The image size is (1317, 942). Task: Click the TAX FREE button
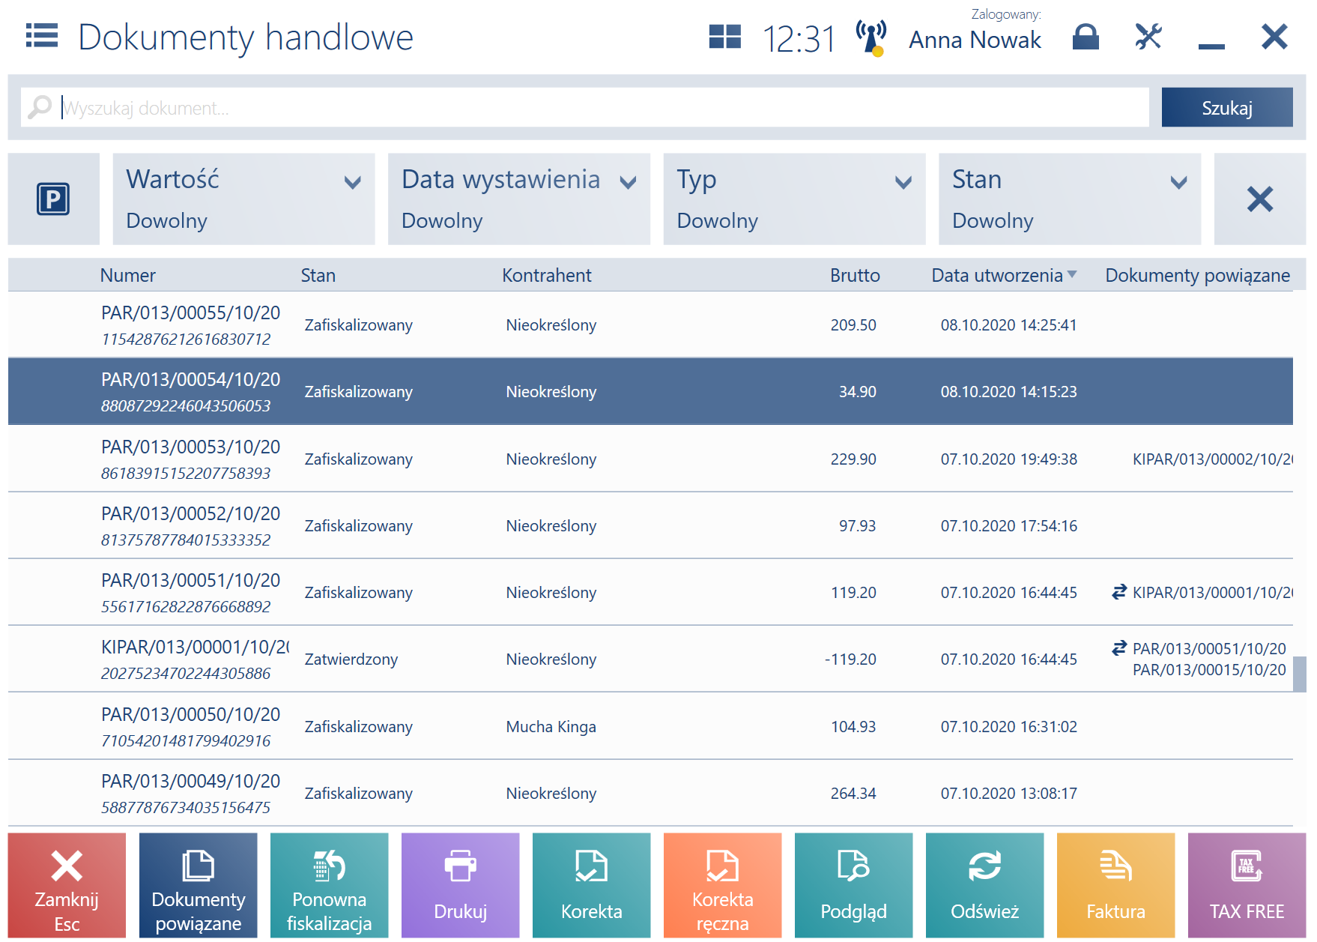[x=1247, y=885]
